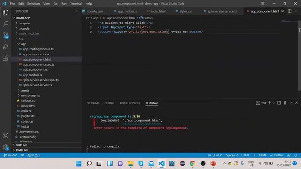
Task: Split the editor to the right
Action: [x=290, y=11]
